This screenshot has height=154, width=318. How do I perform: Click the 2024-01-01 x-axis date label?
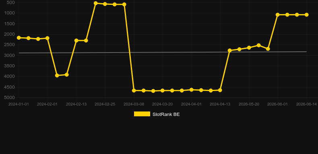[x=19, y=104]
